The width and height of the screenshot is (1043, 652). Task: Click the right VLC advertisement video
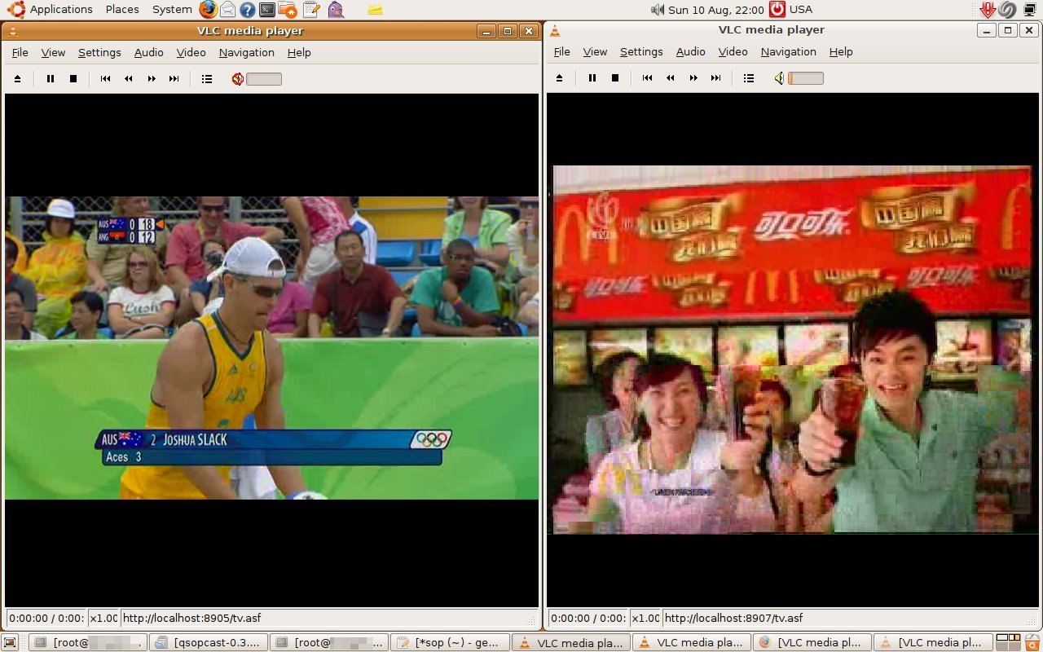pos(792,350)
